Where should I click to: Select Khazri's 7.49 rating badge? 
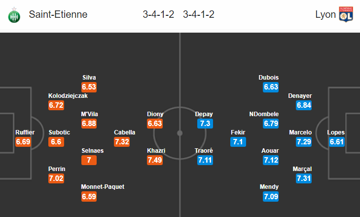coord(155,160)
